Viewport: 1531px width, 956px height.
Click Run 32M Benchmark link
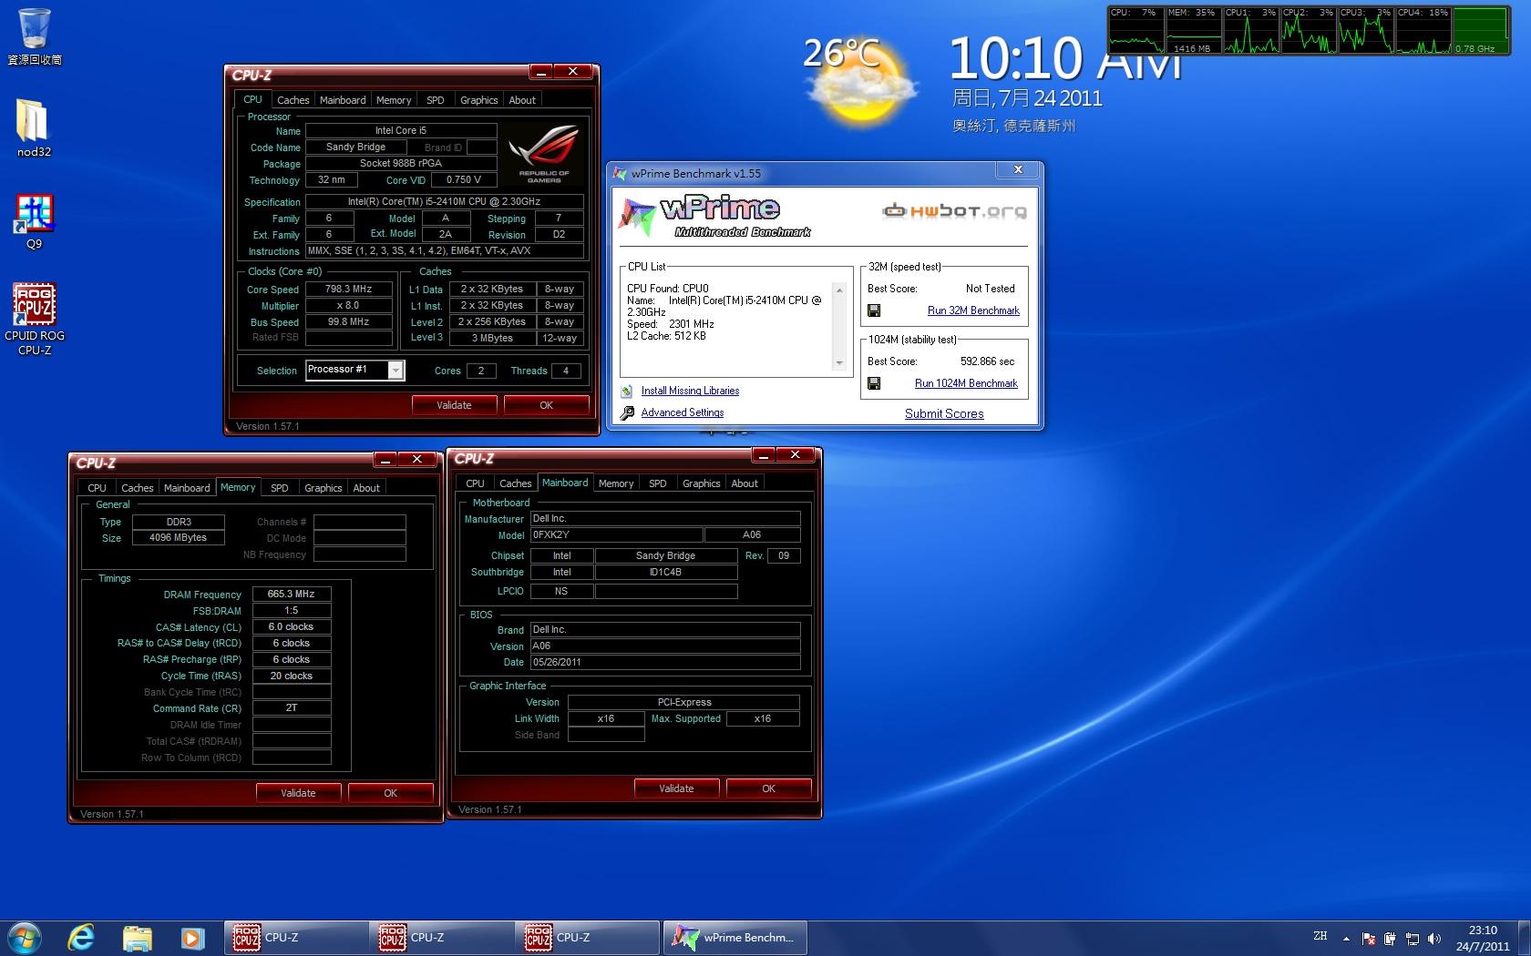point(973,310)
